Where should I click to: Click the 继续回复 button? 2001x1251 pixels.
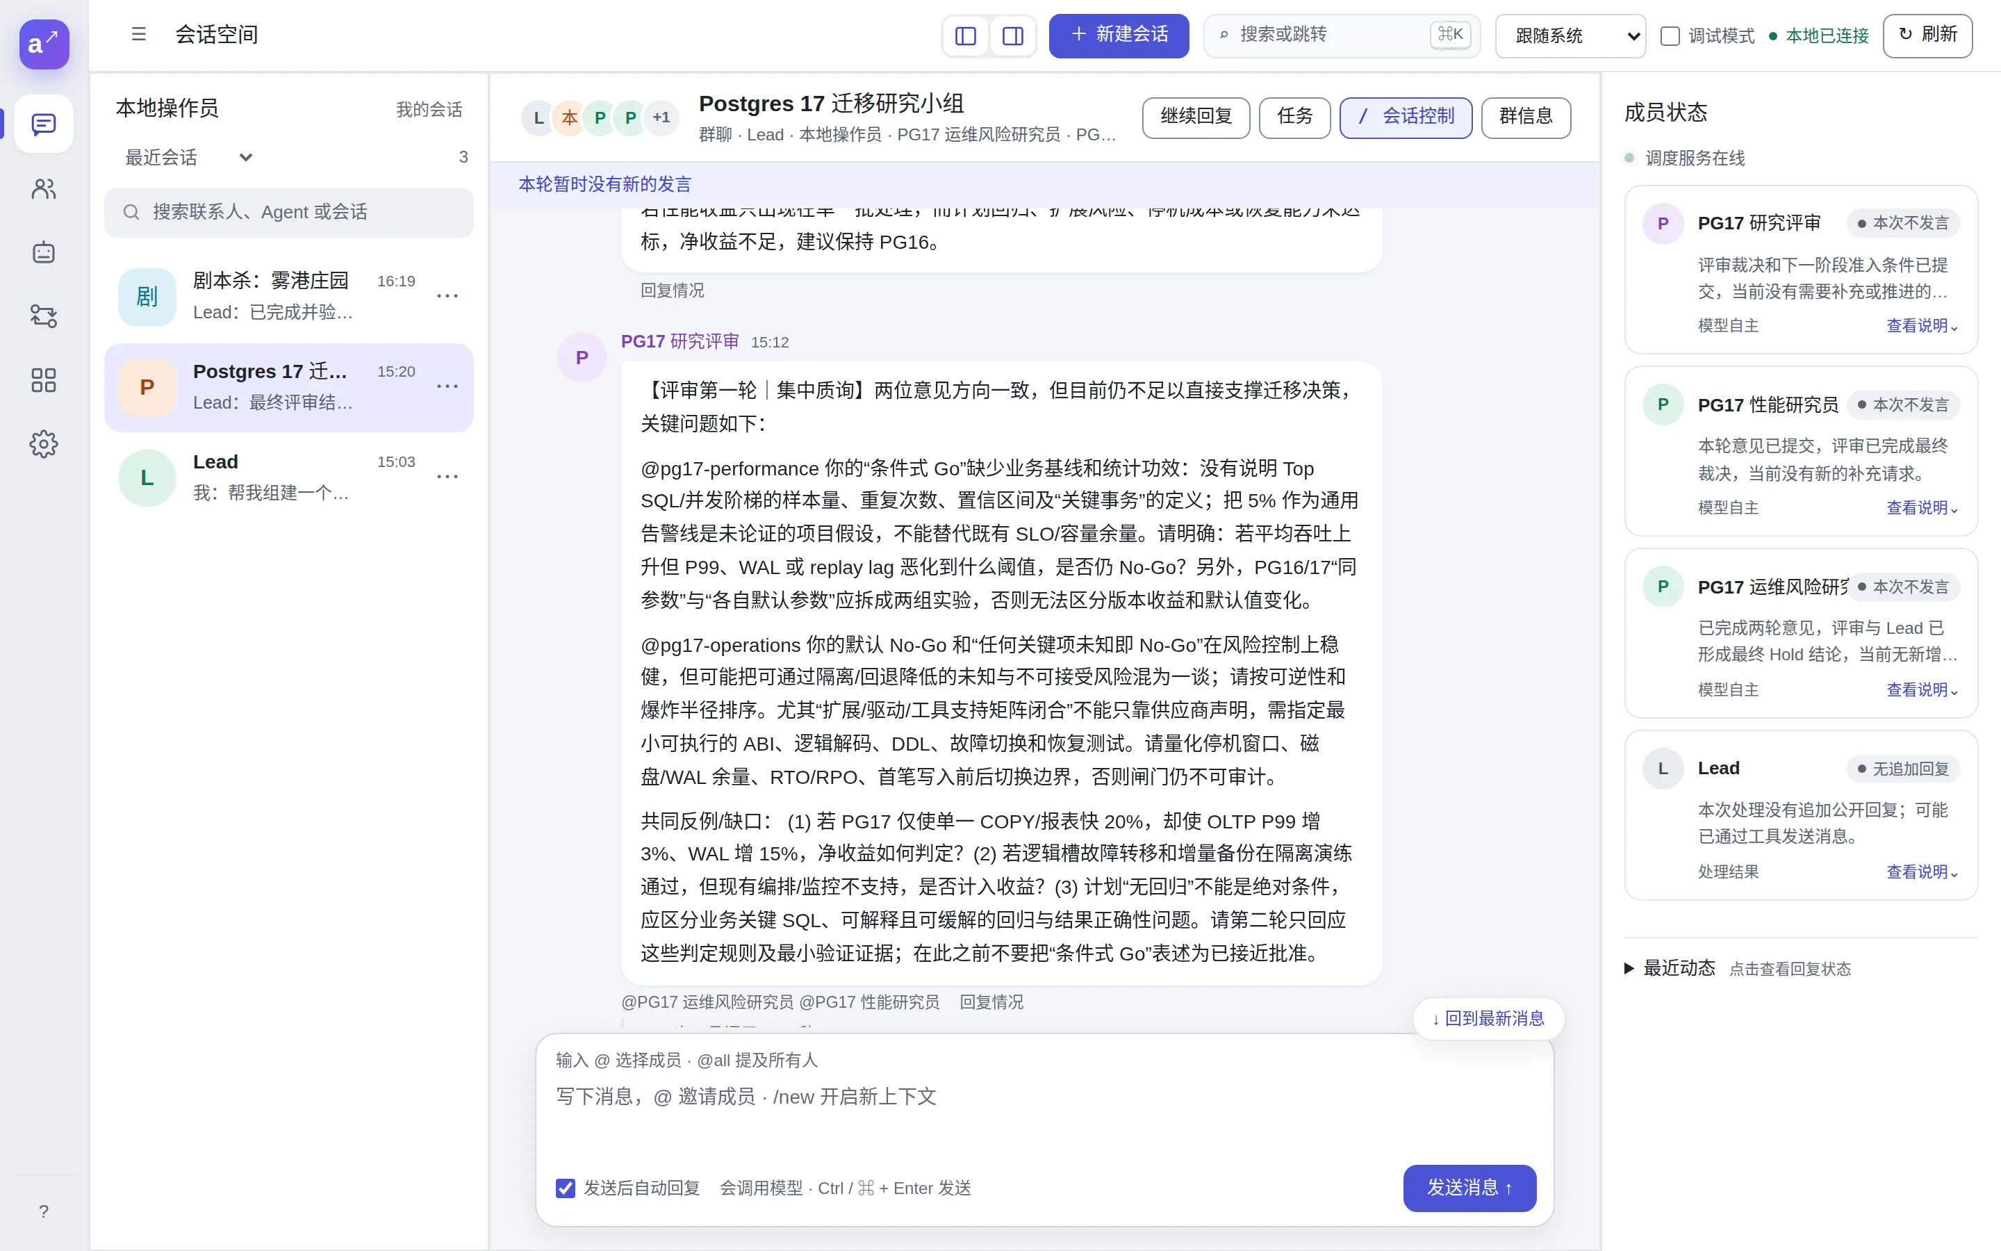pos(1196,117)
